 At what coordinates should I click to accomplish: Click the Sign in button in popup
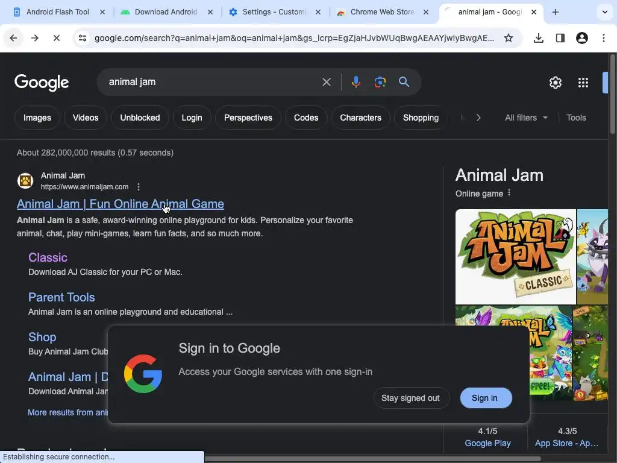(486, 398)
